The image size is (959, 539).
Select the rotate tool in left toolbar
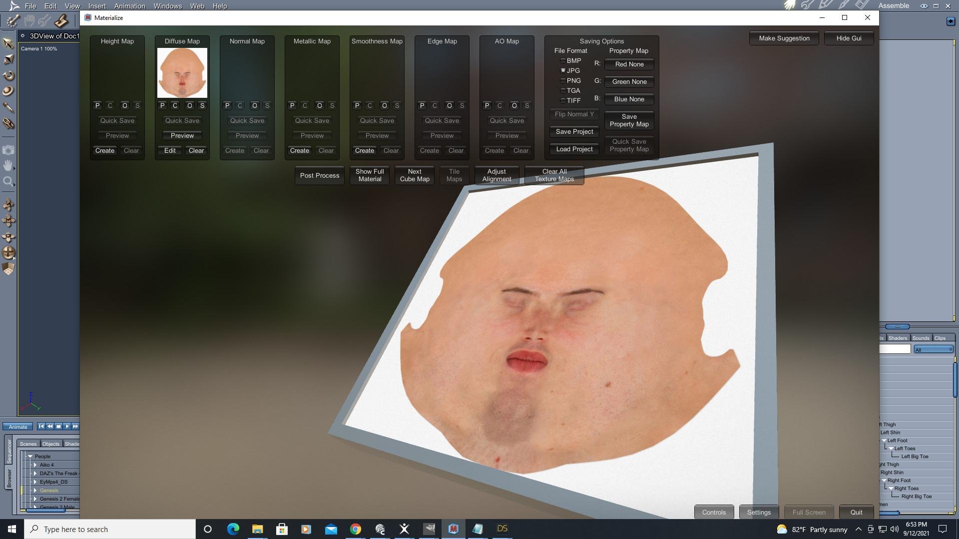click(x=8, y=76)
